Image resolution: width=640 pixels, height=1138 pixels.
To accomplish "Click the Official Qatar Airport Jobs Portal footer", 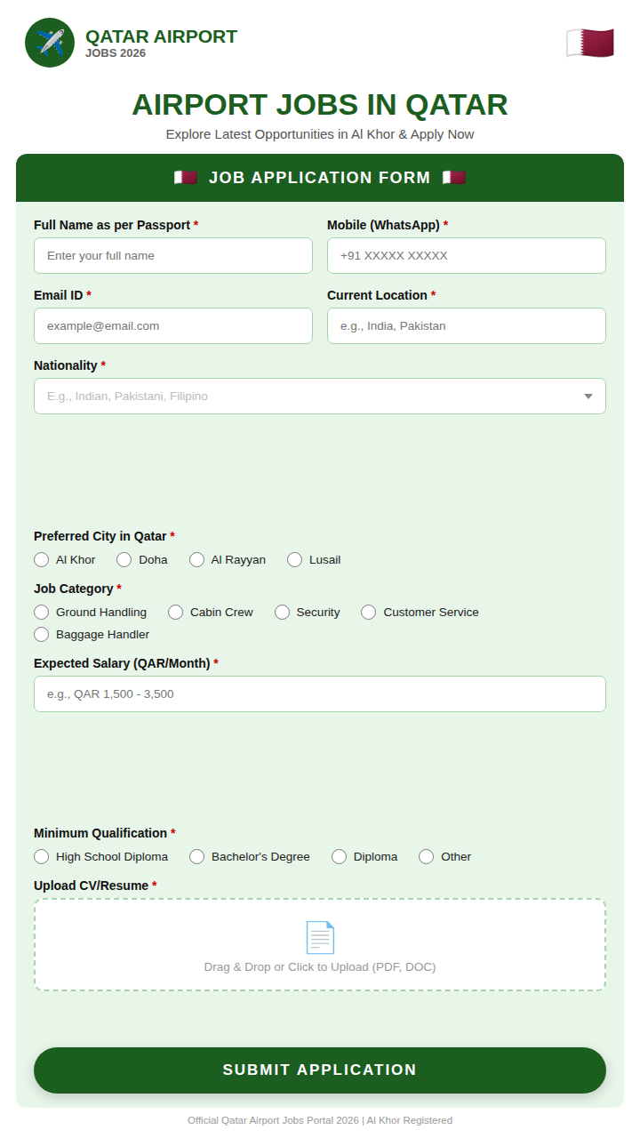I will [320, 1120].
